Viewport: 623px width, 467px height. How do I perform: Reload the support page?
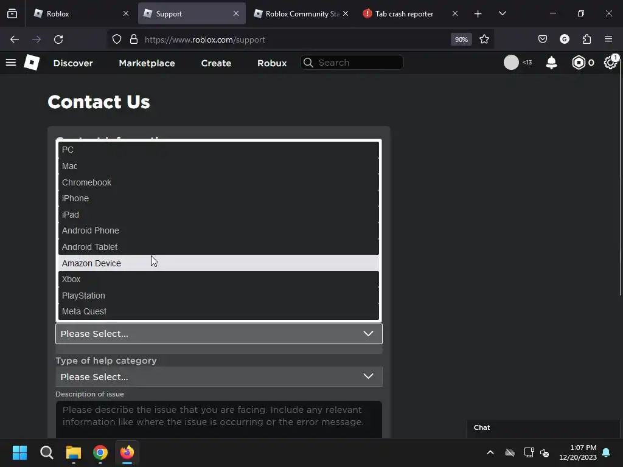tap(58, 40)
